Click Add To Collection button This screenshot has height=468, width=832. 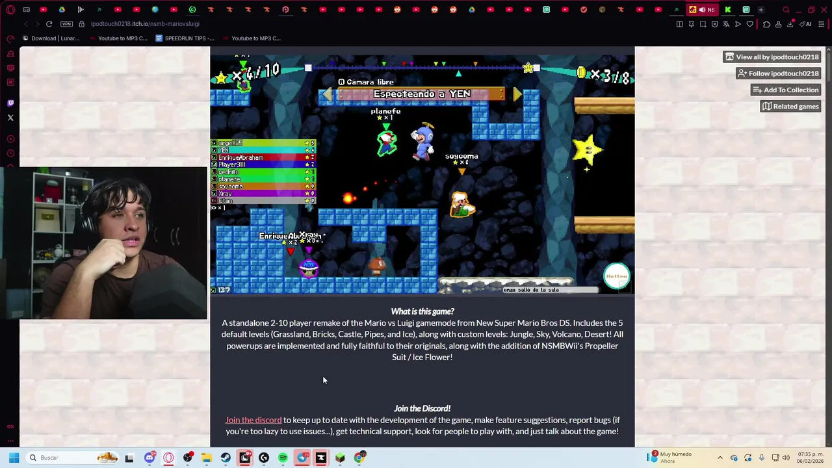tap(785, 90)
